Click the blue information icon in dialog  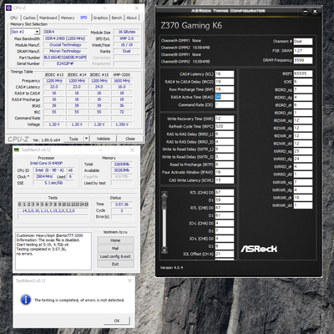coord(26,300)
